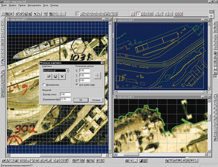Click scroll-left arrow in map-aero.bdf:1 window
This screenshot has height=167, width=218.
tap(9, 155)
